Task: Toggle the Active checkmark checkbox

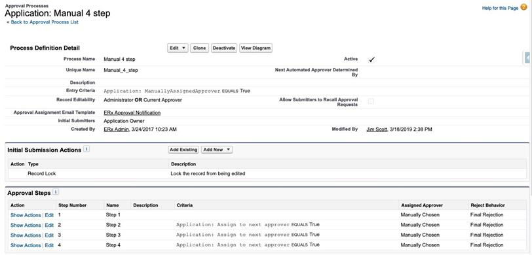Action: (371, 59)
